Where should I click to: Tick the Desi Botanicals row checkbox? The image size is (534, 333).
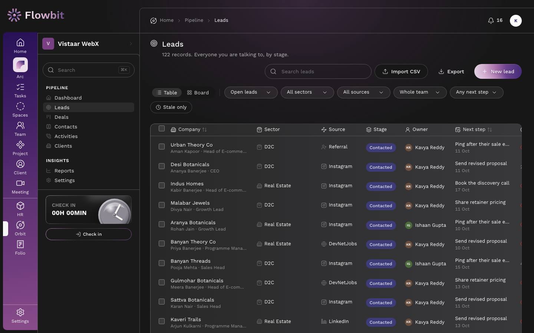tap(162, 166)
